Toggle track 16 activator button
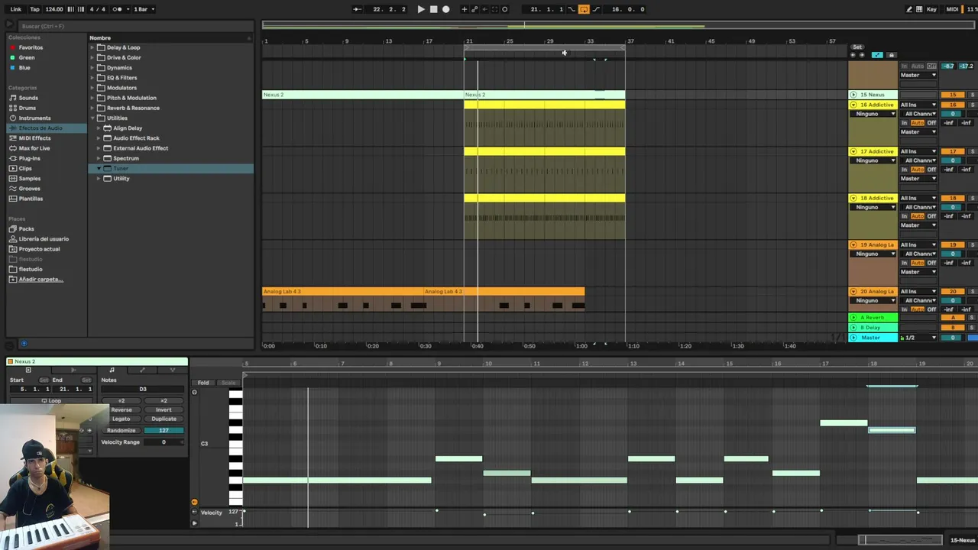Viewport: 978px width, 550px height. (953, 105)
